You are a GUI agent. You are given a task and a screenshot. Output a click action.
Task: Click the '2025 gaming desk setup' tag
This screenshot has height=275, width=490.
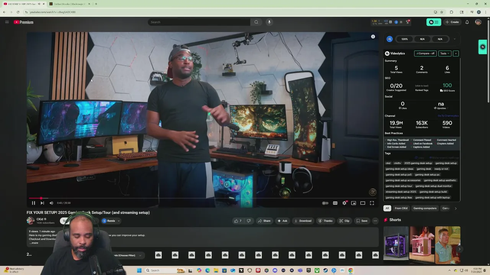click(418, 163)
